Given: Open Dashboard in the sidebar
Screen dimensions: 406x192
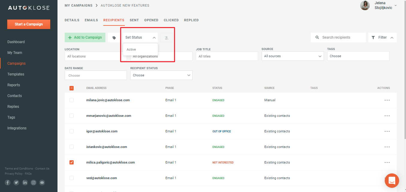Looking at the screenshot, I should [x=16, y=42].
